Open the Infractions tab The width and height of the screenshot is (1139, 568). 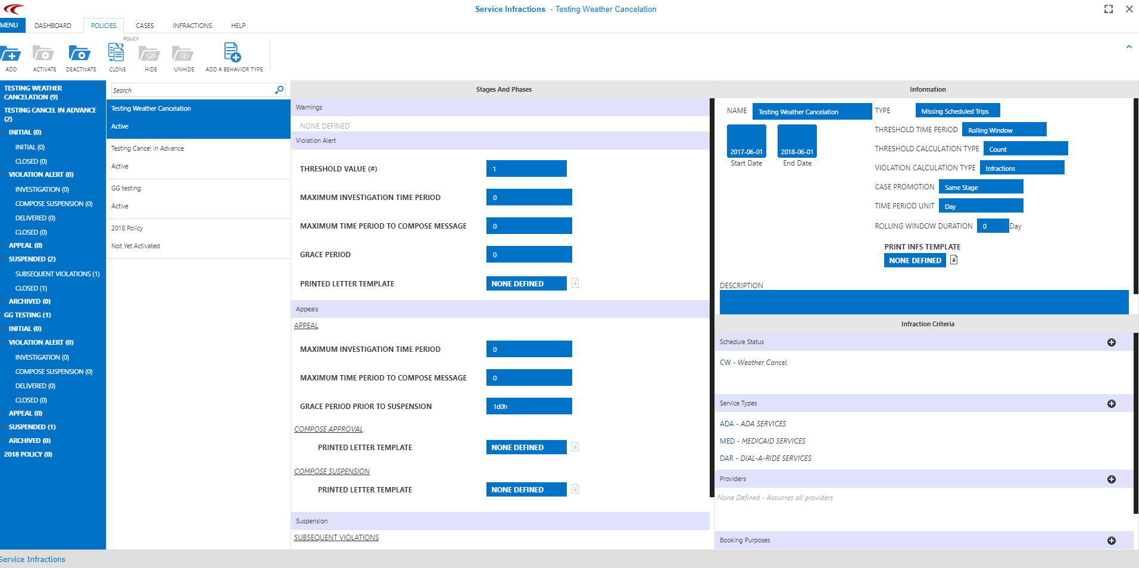(192, 26)
